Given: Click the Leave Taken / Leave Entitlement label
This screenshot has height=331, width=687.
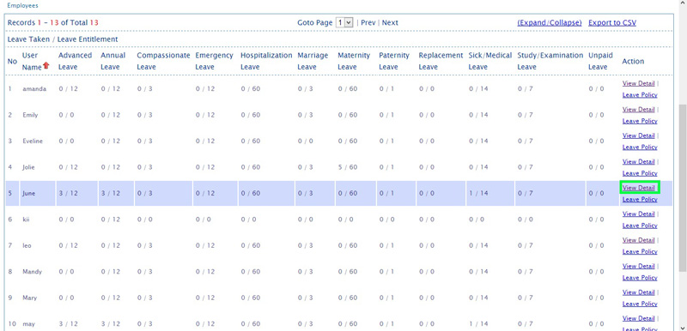Looking at the screenshot, I should pyautogui.click(x=63, y=39).
